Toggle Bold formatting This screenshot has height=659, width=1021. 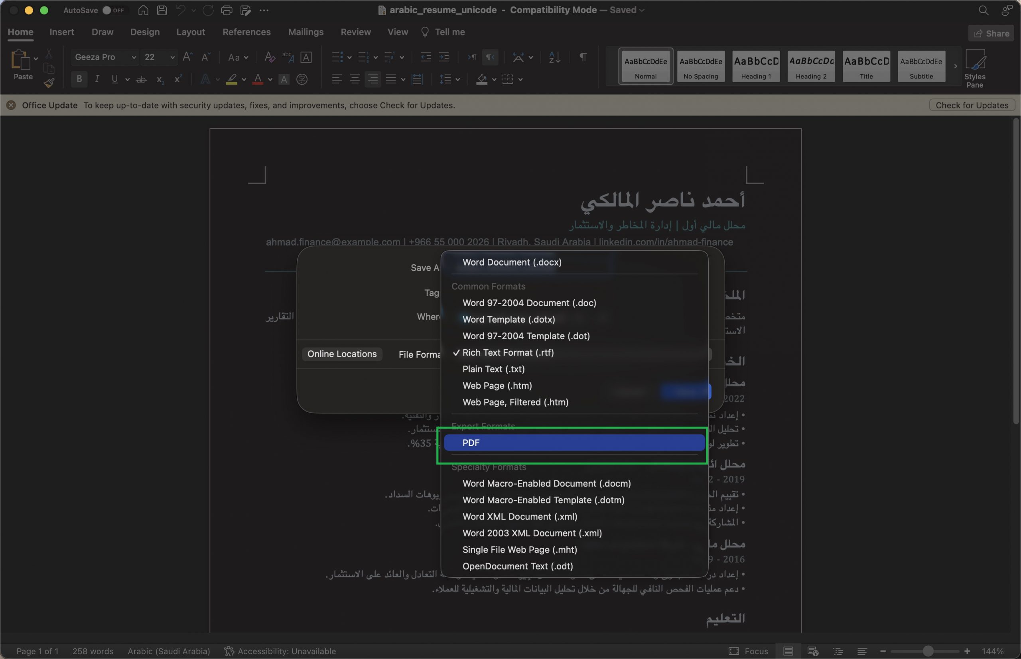[79, 79]
